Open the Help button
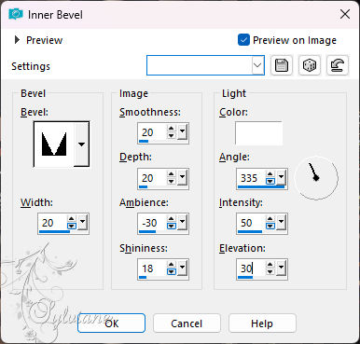This screenshot has width=360, height=344. 262,323
